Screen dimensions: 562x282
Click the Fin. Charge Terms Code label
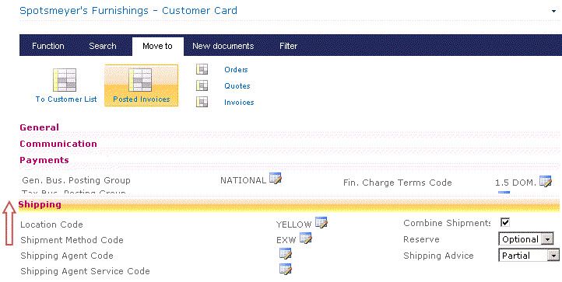pos(398,183)
